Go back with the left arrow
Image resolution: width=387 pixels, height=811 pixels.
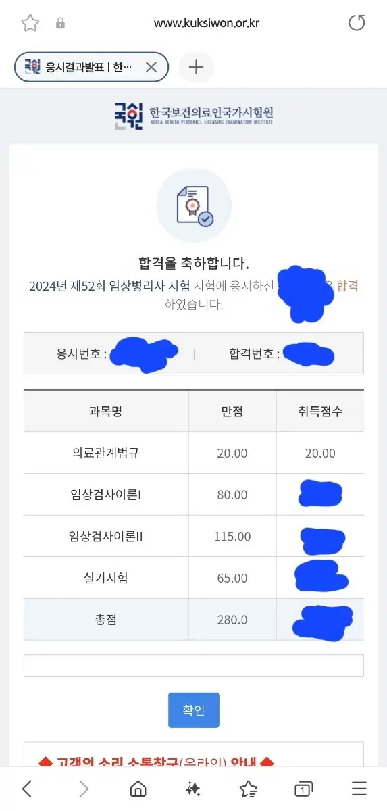27,789
